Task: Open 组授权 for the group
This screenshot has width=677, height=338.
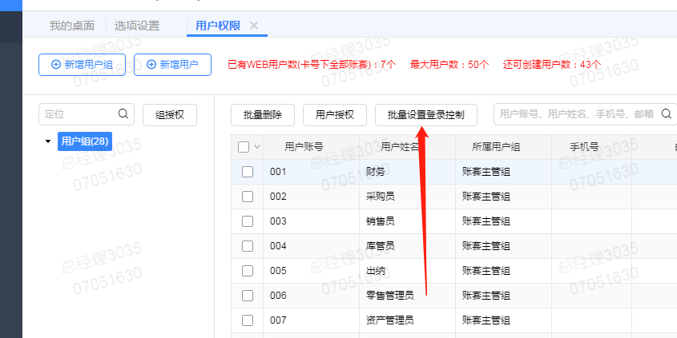Action: click(170, 114)
